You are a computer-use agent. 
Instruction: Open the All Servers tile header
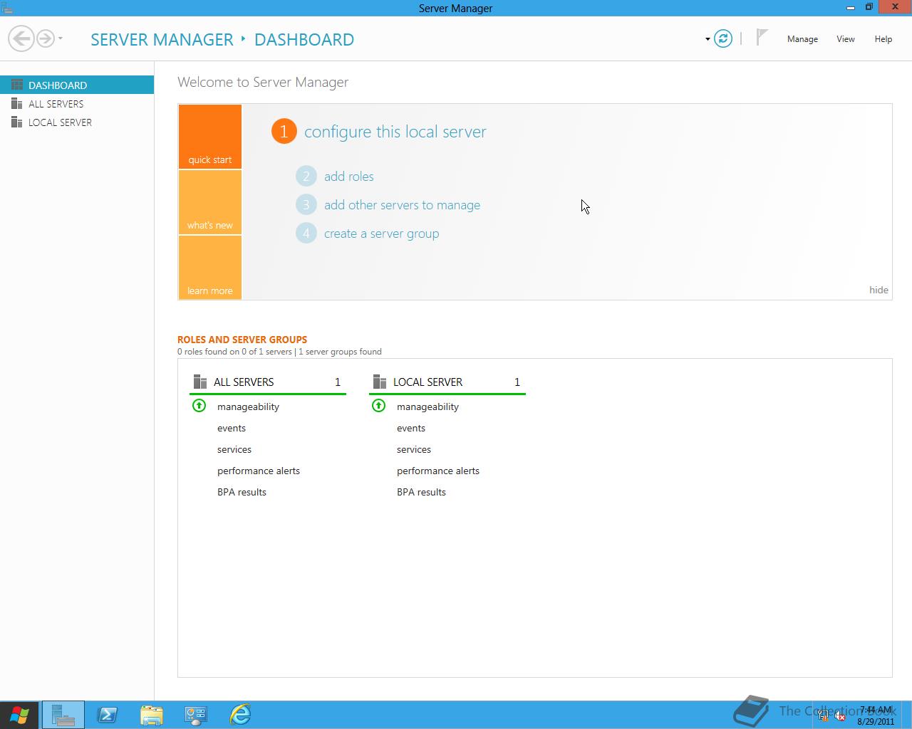pos(268,382)
